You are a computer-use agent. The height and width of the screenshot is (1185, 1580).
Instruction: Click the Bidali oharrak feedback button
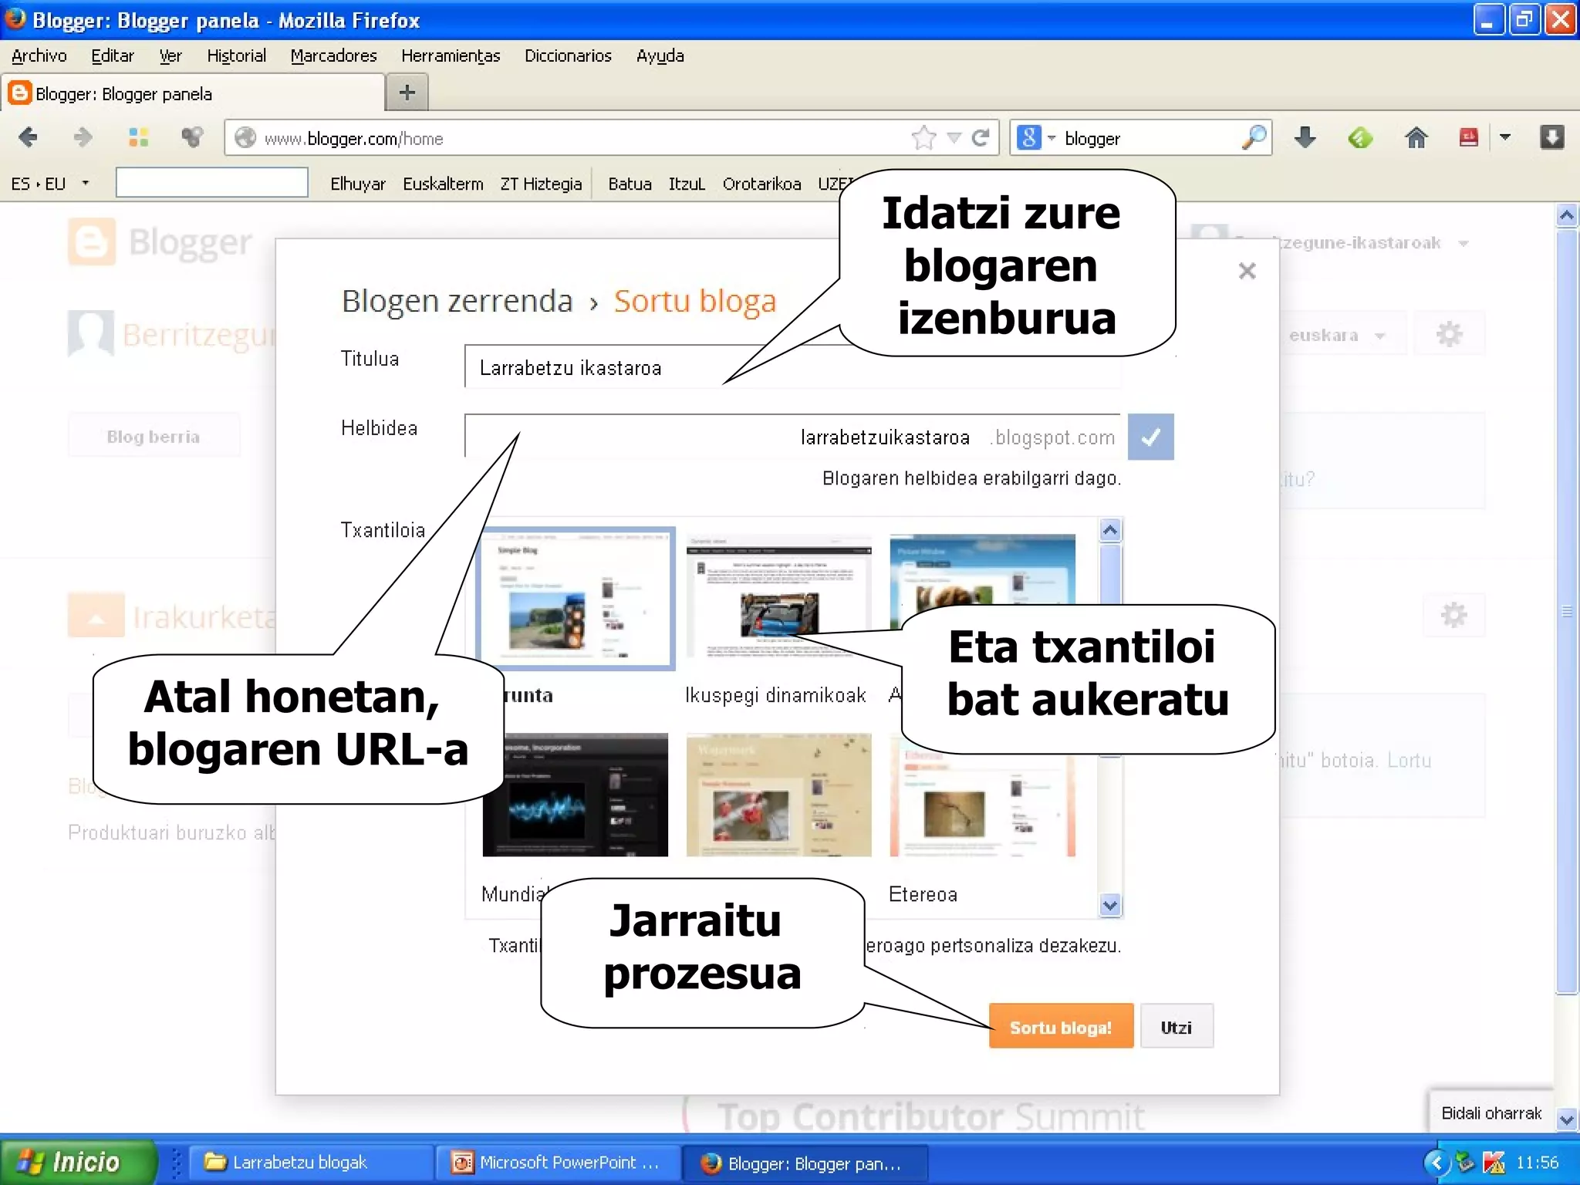click(1491, 1112)
